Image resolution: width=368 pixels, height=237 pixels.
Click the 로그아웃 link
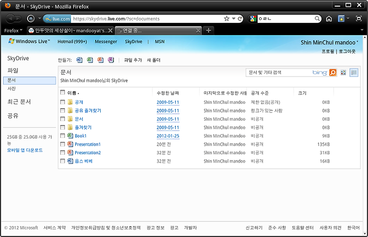pyautogui.click(x=347, y=51)
